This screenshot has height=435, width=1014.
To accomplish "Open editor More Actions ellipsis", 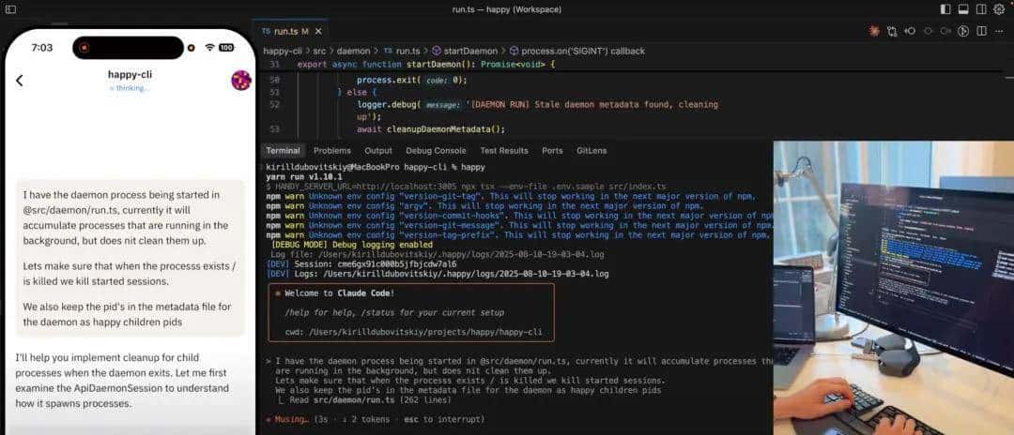I will click(1000, 31).
